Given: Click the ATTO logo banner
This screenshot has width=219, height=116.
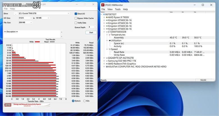Looking at the screenshot, I should click(27, 105).
